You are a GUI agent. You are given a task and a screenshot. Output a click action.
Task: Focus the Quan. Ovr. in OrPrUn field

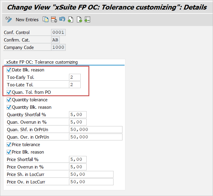coord(96,137)
